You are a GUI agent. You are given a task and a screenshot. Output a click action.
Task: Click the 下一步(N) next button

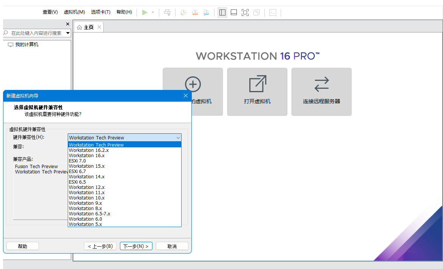136,246
